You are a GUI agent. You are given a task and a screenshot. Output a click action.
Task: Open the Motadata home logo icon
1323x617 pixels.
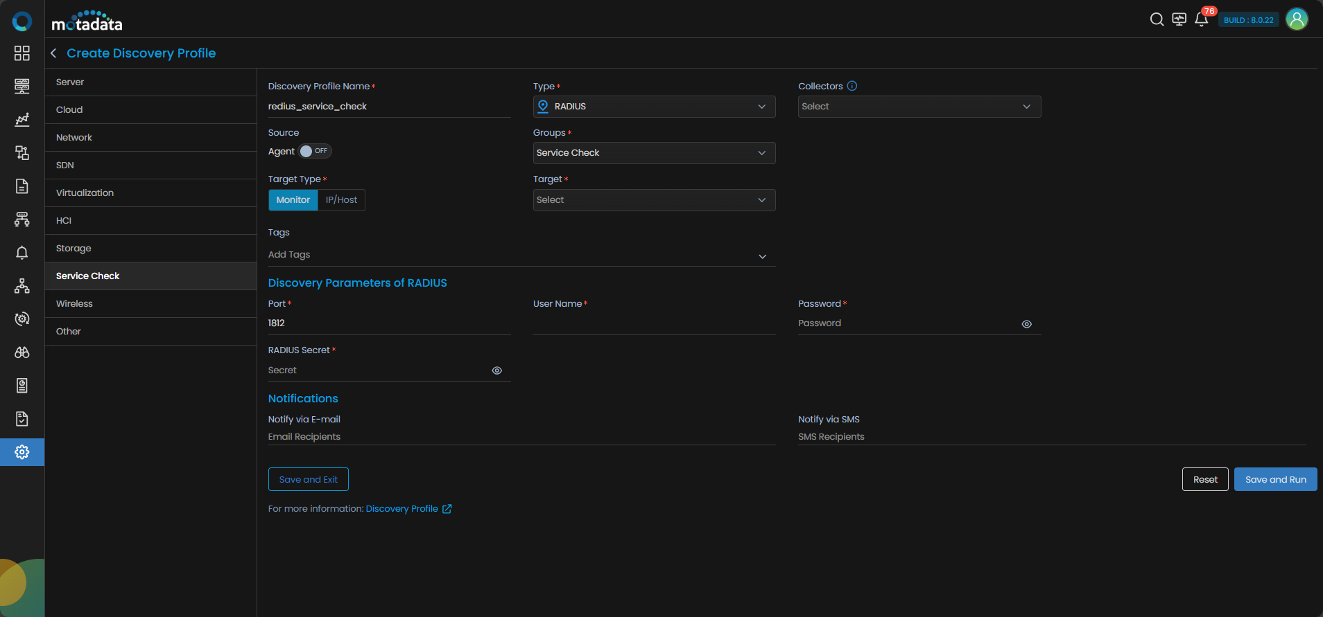[x=22, y=21]
